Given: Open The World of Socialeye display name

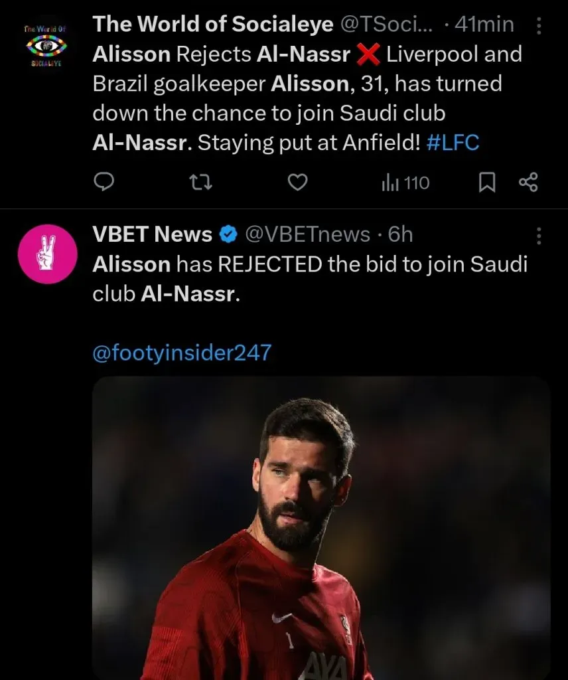Looking at the screenshot, I should click(x=213, y=25).
